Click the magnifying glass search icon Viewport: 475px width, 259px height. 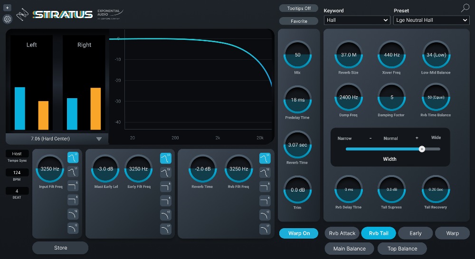(465, 8)
